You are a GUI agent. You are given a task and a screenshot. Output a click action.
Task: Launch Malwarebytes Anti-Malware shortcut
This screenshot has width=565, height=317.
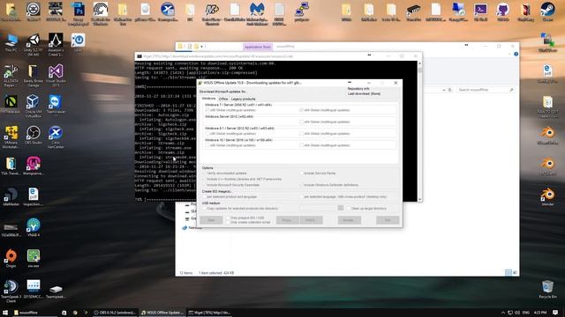pos(257,14)
